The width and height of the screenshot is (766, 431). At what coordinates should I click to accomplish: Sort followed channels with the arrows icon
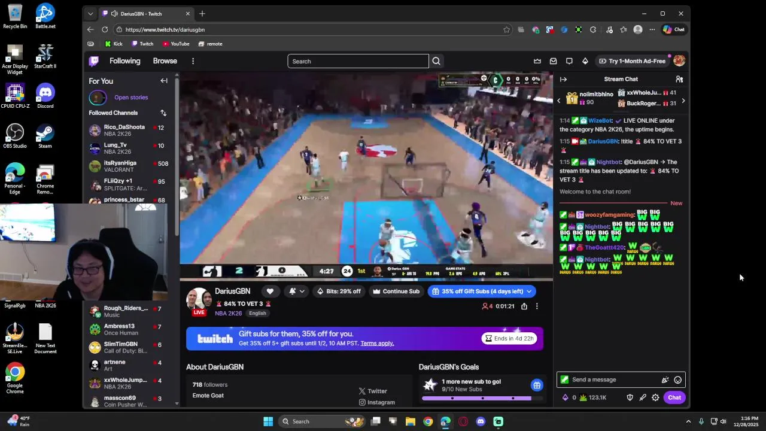pos(163,113)
